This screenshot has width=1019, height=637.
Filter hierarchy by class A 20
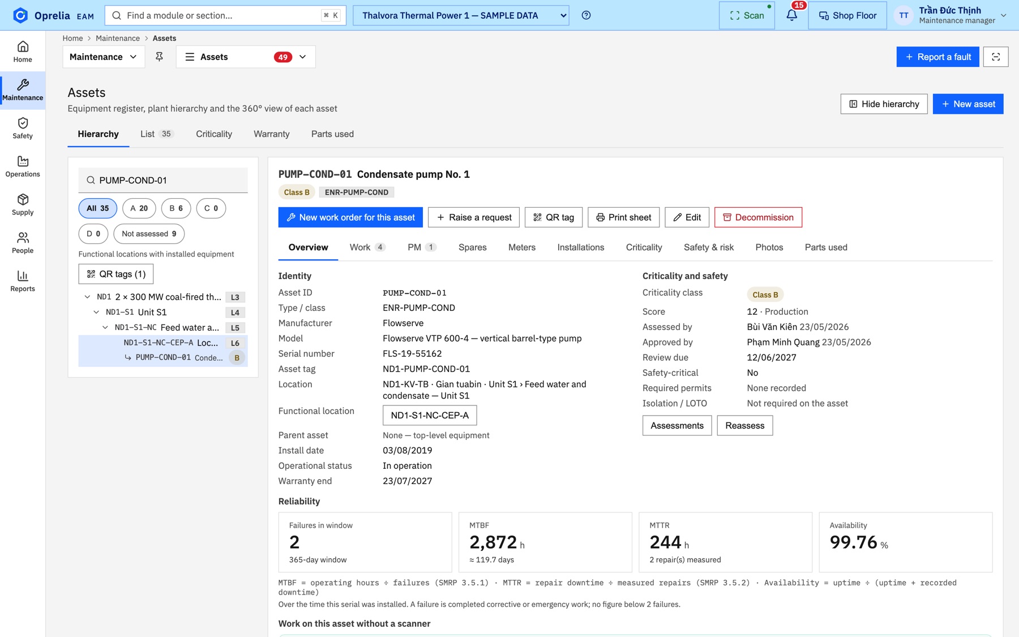pos(139,208)
